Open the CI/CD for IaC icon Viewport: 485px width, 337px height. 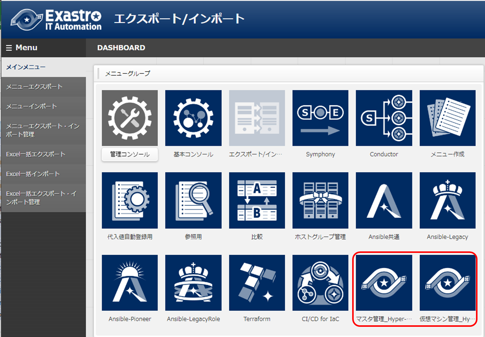(x=320, y=283)
